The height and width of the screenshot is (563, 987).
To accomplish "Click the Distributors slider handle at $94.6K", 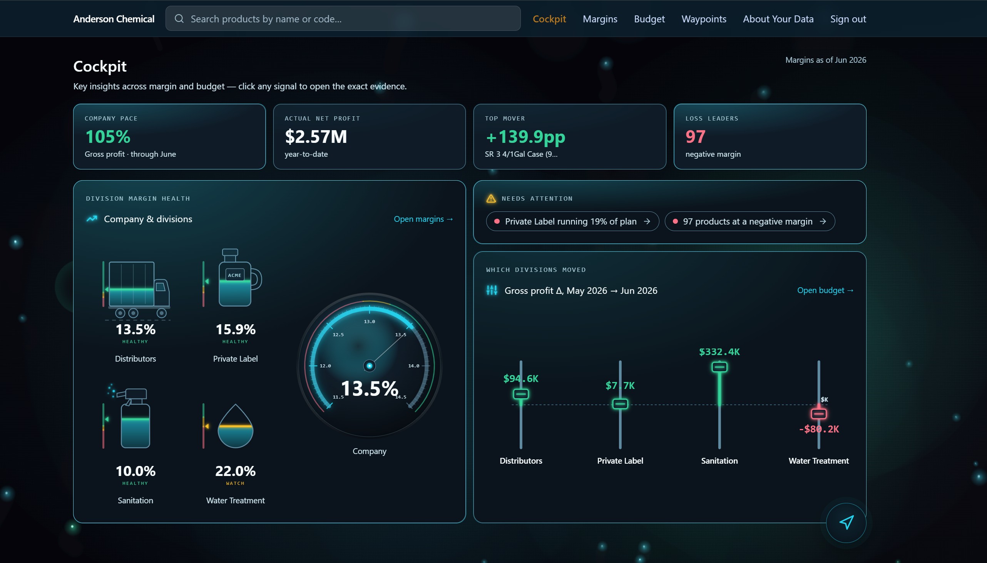I will (521, 394).
